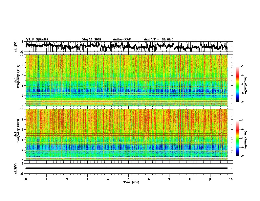Click time axis tick label "5"
Image resolution: width=260 pixels, height=201 pixels.
(x=128, y=179)
